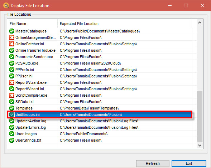Click green check icon beside PPUser.ini

click(12, 76)
